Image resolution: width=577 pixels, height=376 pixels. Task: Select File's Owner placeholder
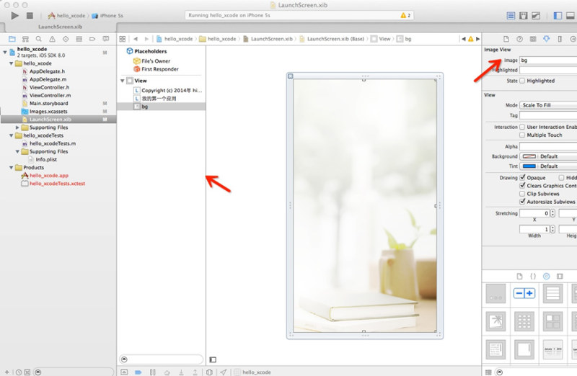pyautogui.click(x=156, y=61)
